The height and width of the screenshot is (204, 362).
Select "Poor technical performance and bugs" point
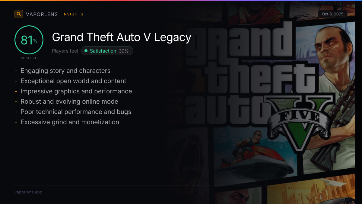tap(76, 112)
